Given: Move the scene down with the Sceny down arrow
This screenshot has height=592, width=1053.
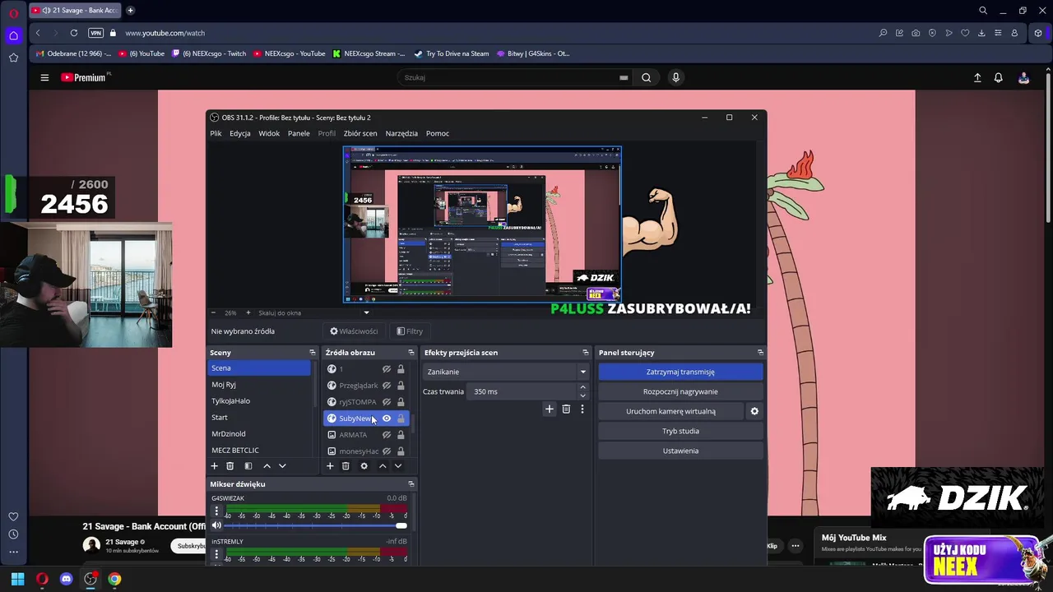Looking at the screenshot, I should (x=282, y=466).
